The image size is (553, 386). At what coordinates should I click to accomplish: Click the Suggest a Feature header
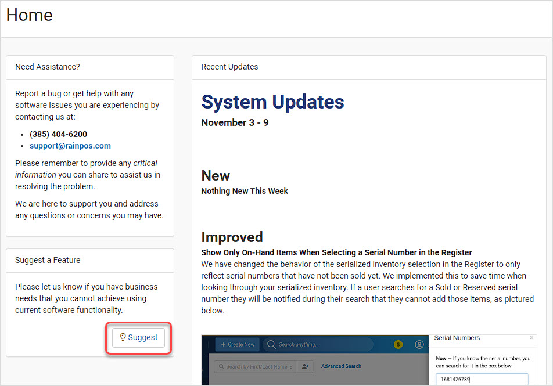coord(90,260)
